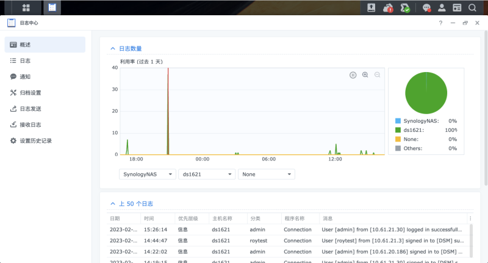The width and height of the screenshot is (488, 263).
Task: Click message about [10.61.21.30] logged in
Action: [392, 229]
